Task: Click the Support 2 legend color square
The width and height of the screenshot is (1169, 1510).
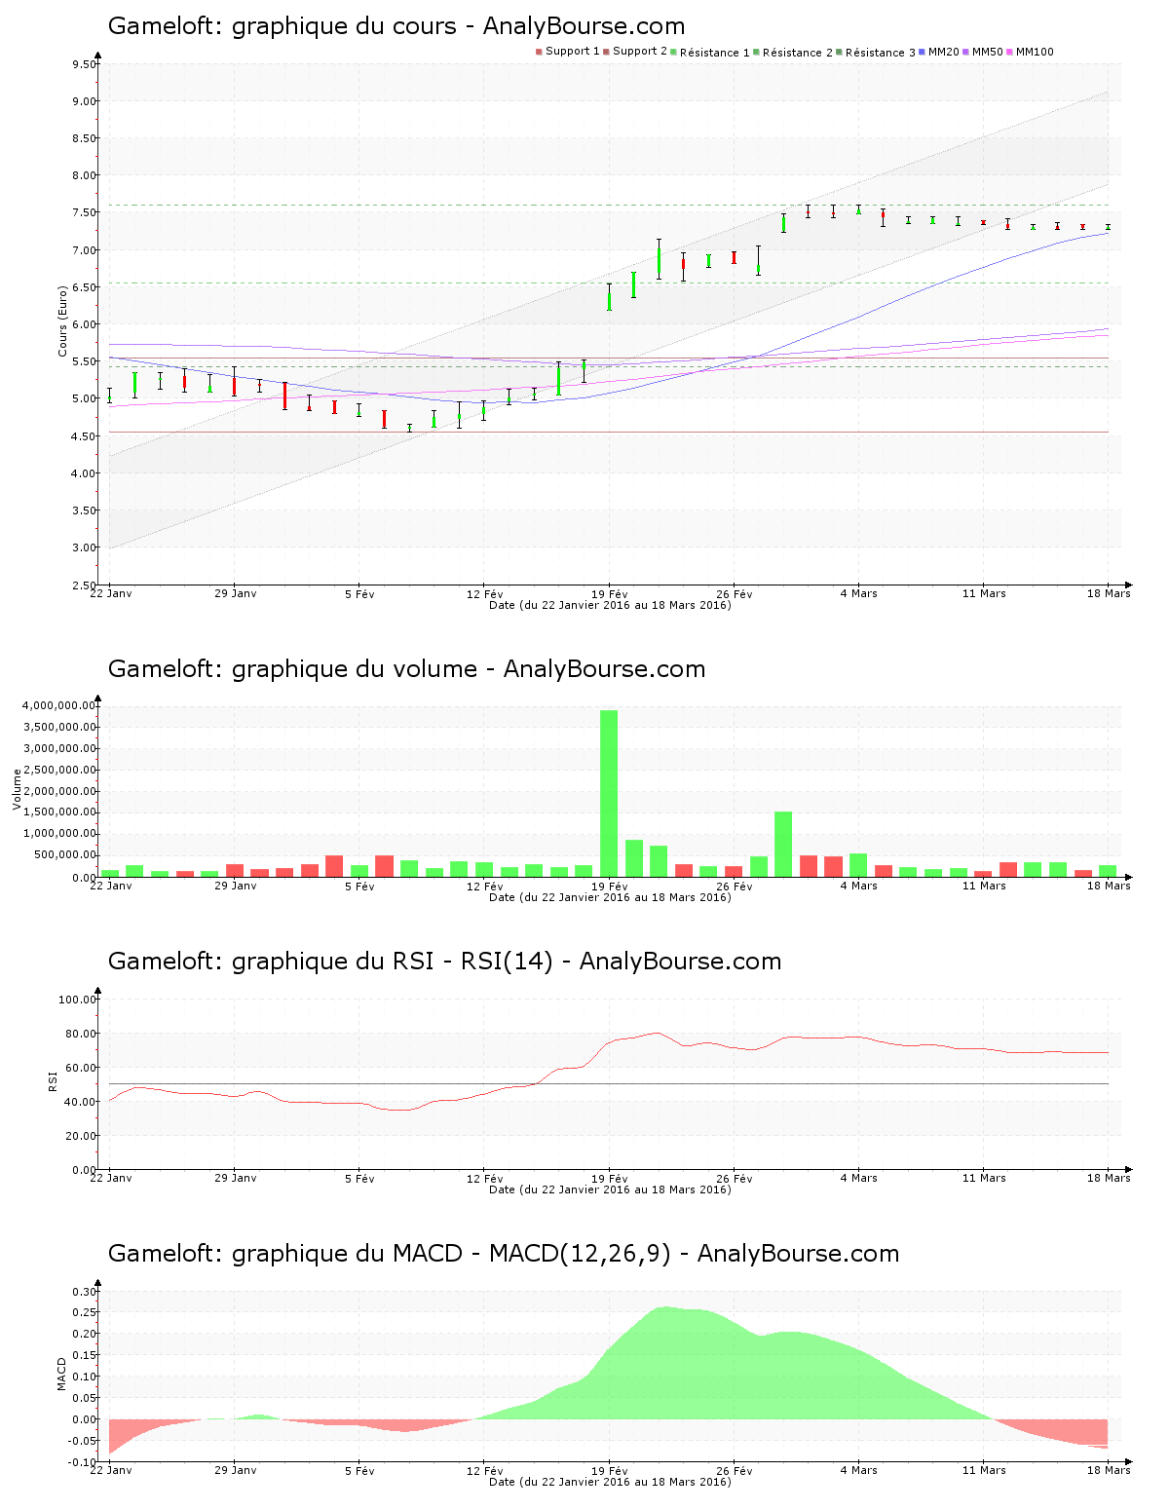Action: coord(606,52)
